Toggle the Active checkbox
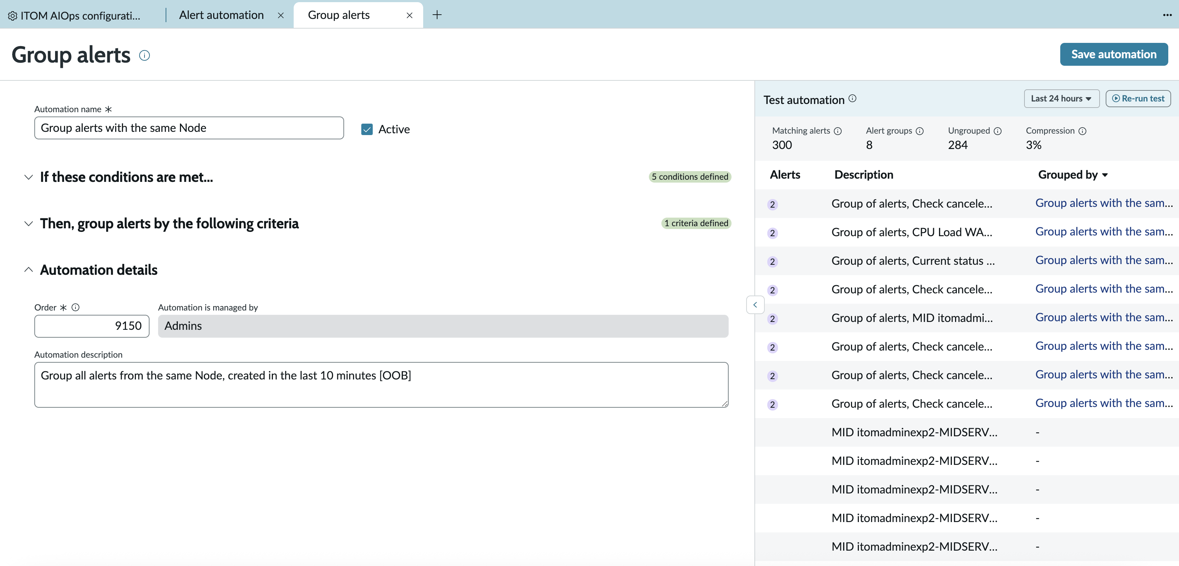The image size is (1179, 566). pyautogui.click(x=367, y=129)
